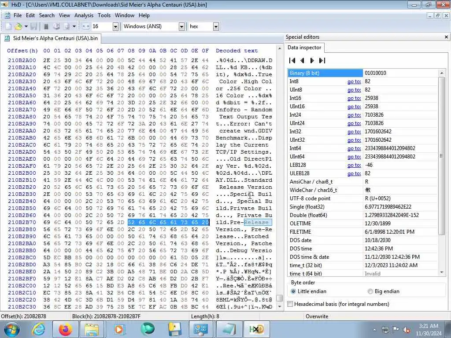
Task: Open Windows Explorer from taskbar
Action: coord(92,329)
